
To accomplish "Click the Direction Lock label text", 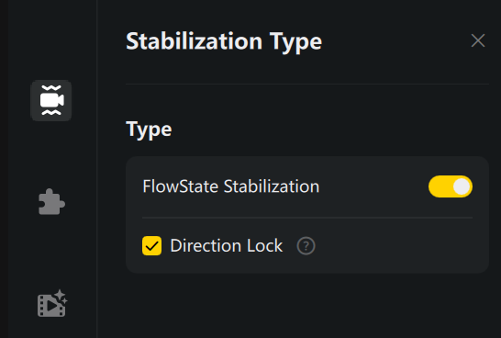I will 227,245.
